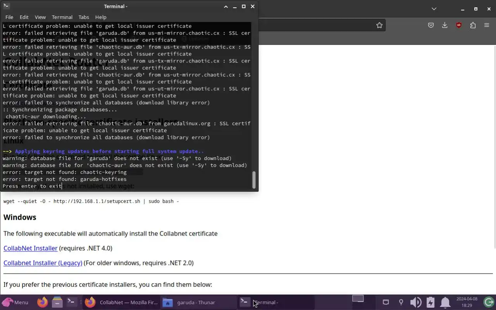The image size is (496, 310).
Task: Switch to the garuda Thunar taskbar window
Action: tap(199, 302)
